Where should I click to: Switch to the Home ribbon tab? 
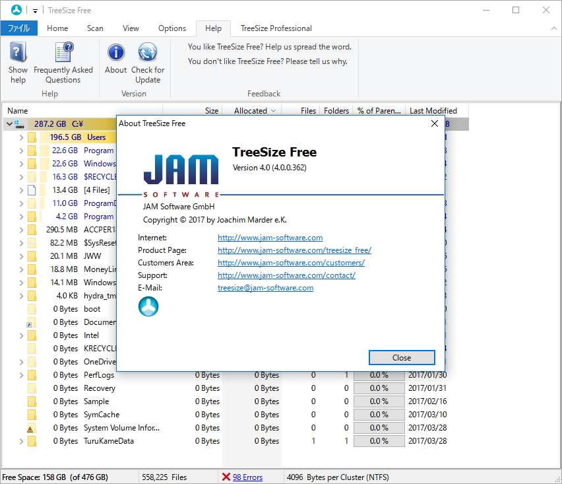point(57,28)
